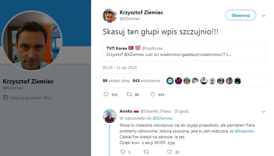Like AnnKa's reply with heart icon
The image size is (274, 156).
pos(169,152)
